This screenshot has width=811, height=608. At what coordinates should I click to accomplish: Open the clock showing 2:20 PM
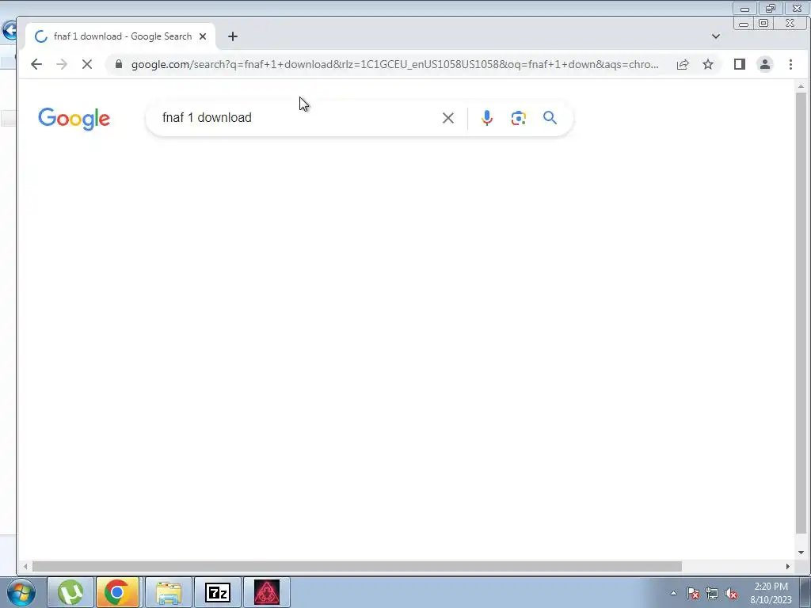[771, 592]
